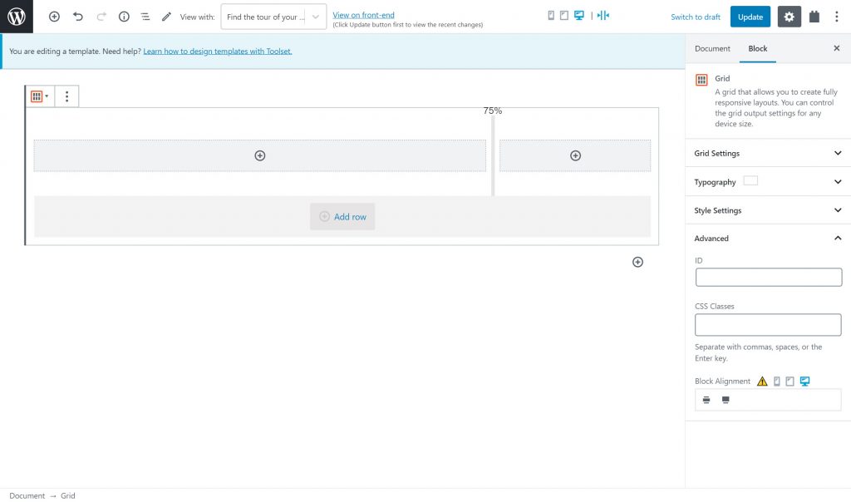
Task: Click the Typography color swatch
Action: tap(750, 180)
